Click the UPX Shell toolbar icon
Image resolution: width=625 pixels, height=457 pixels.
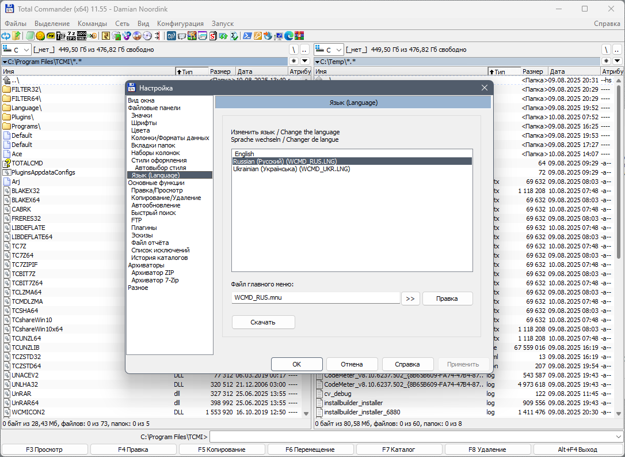[x=82, y=36]
